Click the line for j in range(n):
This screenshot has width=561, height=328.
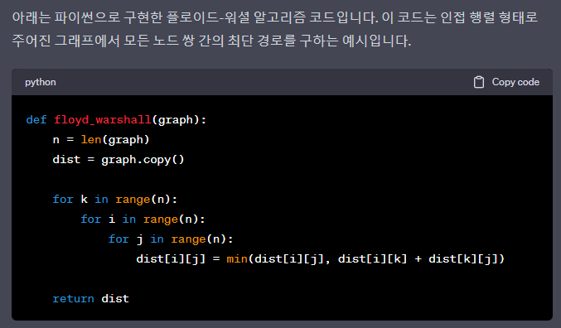pos(171,239)
